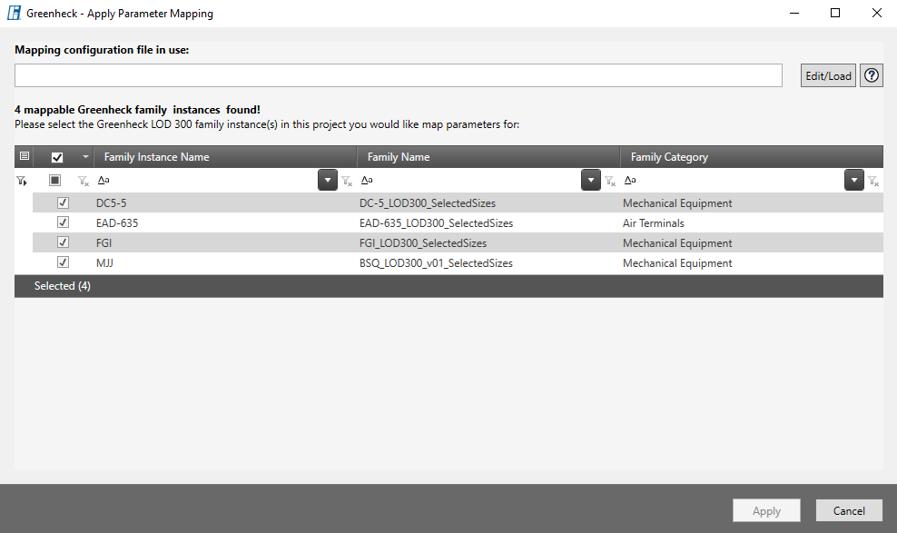Uncheck the DC5-5 row checkbox
The image size is (897, 533).
tap(63, 203)
